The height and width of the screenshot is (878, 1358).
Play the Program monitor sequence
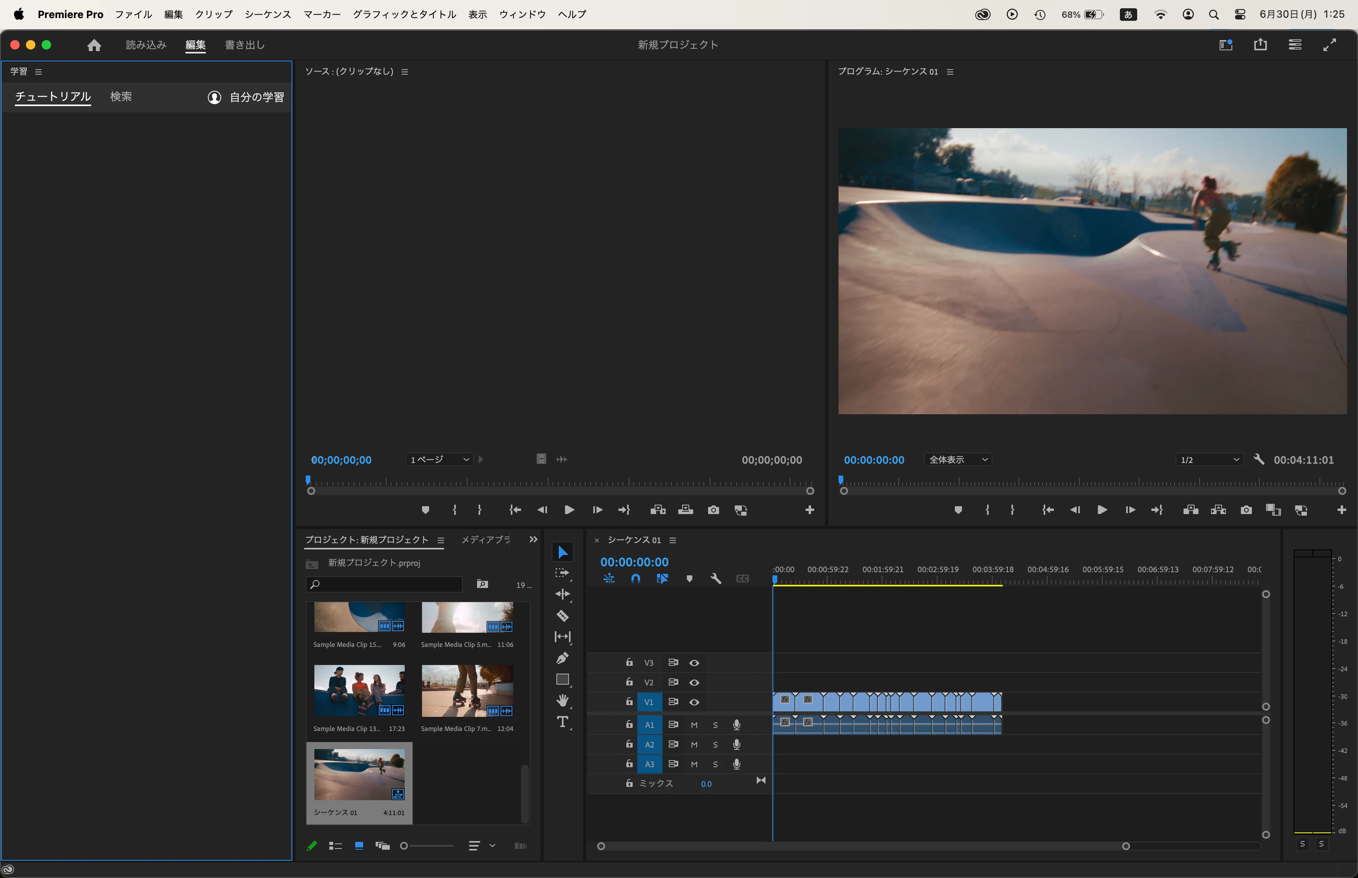1101,510
